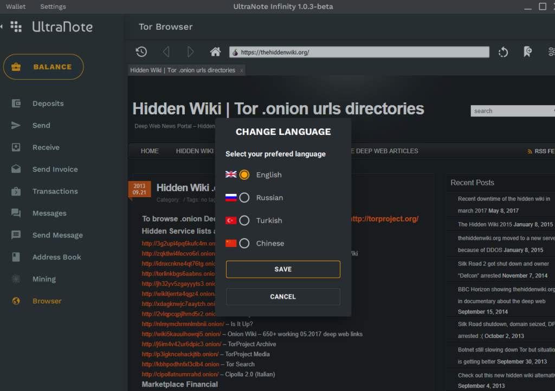Open the UltraNote grid menu icon
Viewport: 555px width, 391px height.
pos(16,27)
